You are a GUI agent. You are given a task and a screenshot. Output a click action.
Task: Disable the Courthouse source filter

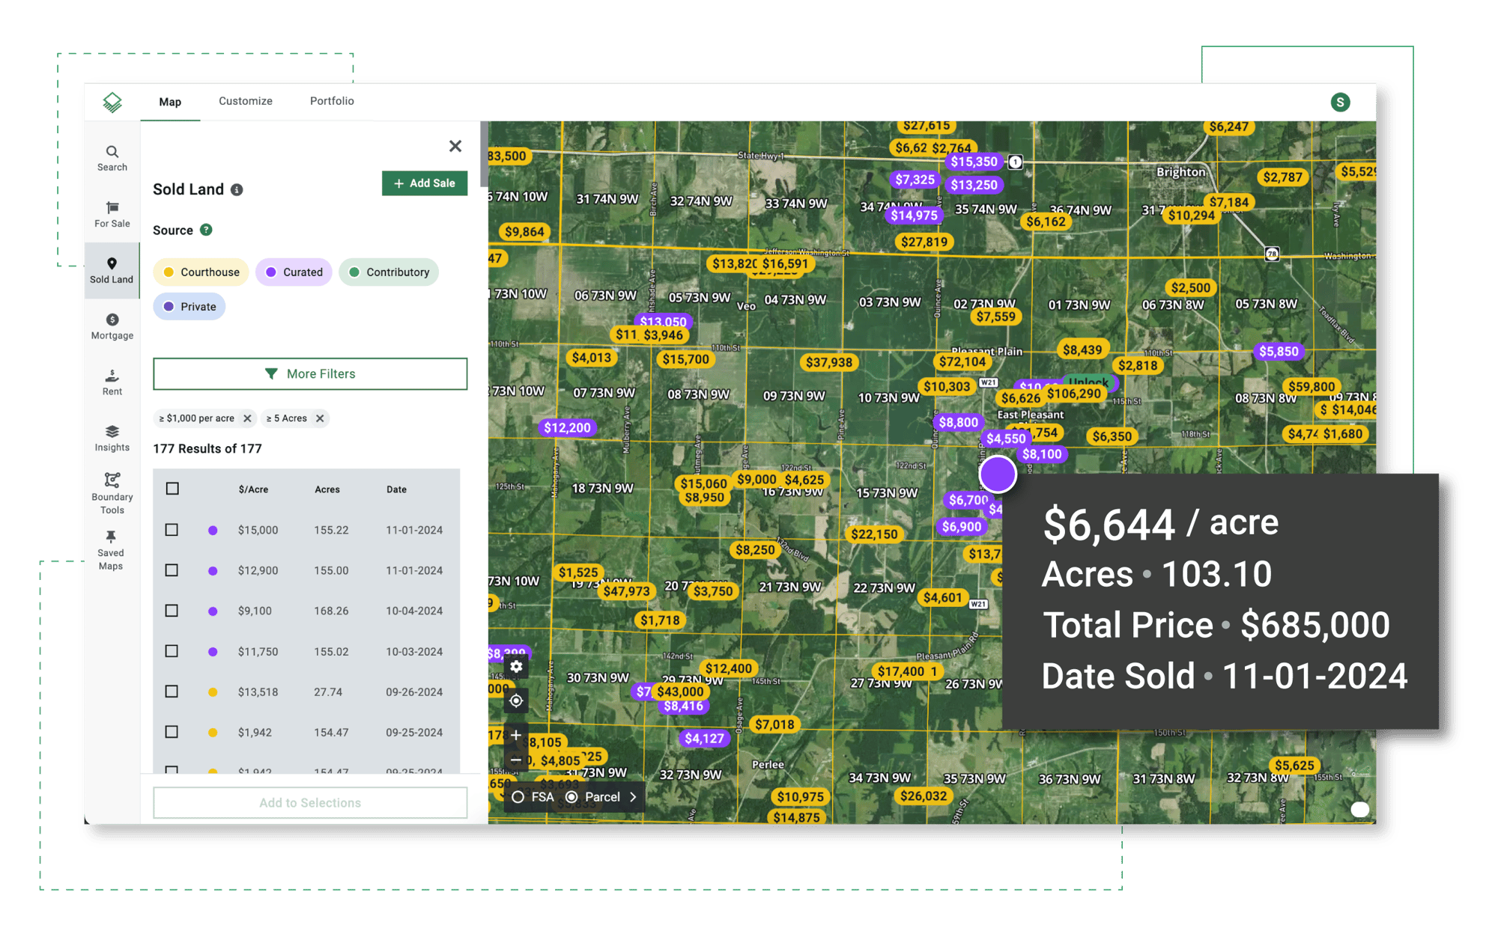coord(201,272)
